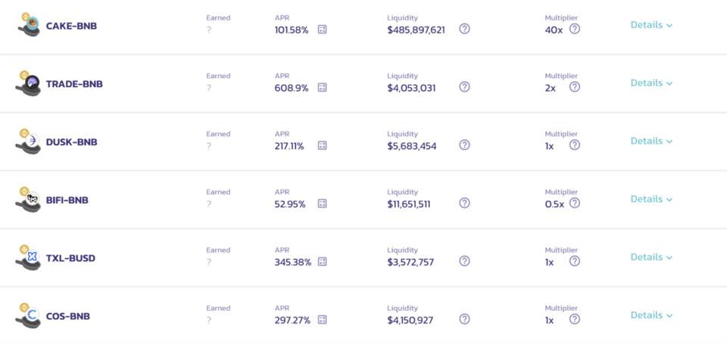Expand Details for DUSK-BNB farm
727x344 pixels.
tap(651, 141)
